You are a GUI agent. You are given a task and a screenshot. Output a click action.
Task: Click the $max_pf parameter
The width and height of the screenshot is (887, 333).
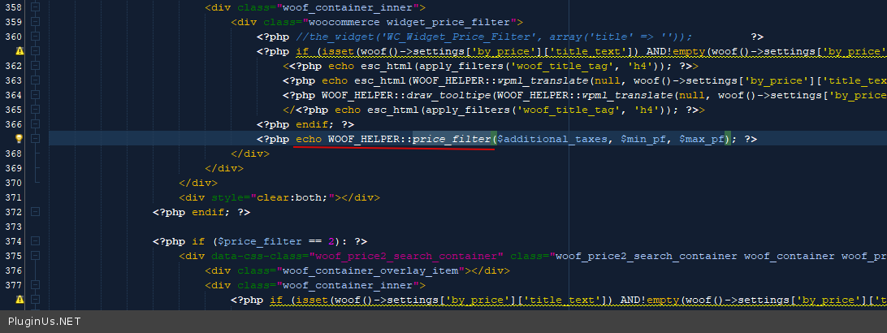pyautogui.click(x=702, y=139)
